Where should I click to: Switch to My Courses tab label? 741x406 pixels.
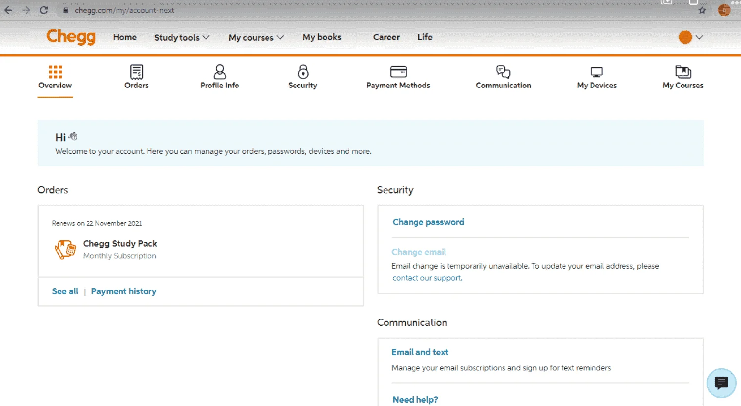pyautogui.click(x=683, y=86)
